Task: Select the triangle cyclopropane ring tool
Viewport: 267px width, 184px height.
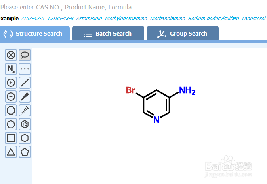Action: click(x=11, y=152)
